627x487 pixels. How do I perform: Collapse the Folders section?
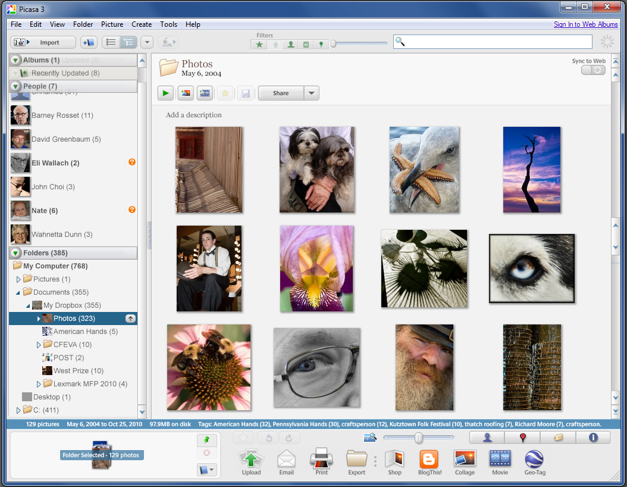15,253
